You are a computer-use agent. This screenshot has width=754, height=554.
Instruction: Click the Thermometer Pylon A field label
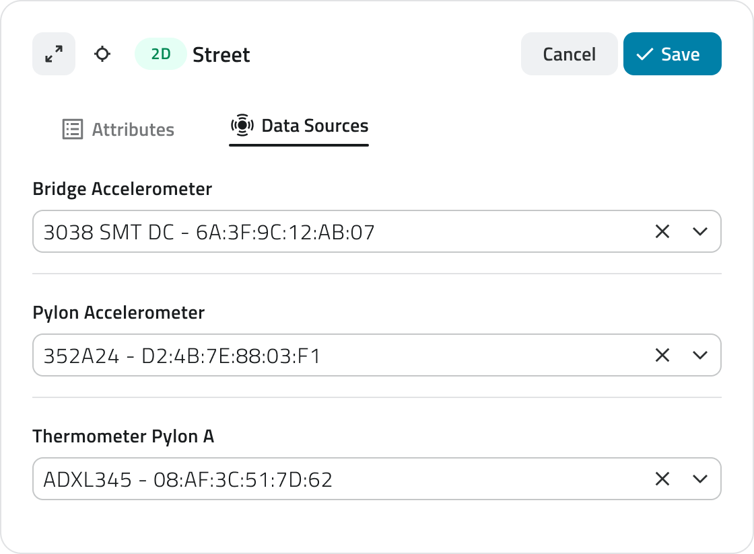click(123, 436)
